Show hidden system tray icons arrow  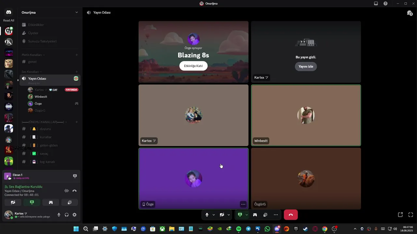pyautogui.click(x=355, y=229)
